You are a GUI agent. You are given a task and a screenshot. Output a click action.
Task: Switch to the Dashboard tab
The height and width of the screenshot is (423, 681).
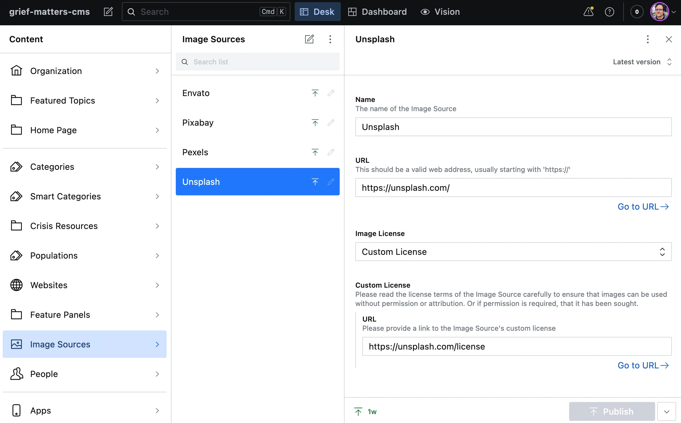pyautogui.click(x=377, y=12)
